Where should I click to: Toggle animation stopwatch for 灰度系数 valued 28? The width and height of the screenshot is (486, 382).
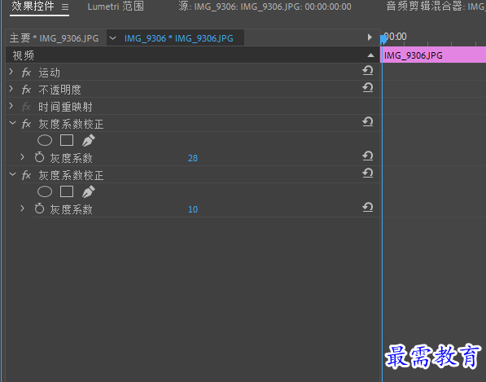(39, 157)
